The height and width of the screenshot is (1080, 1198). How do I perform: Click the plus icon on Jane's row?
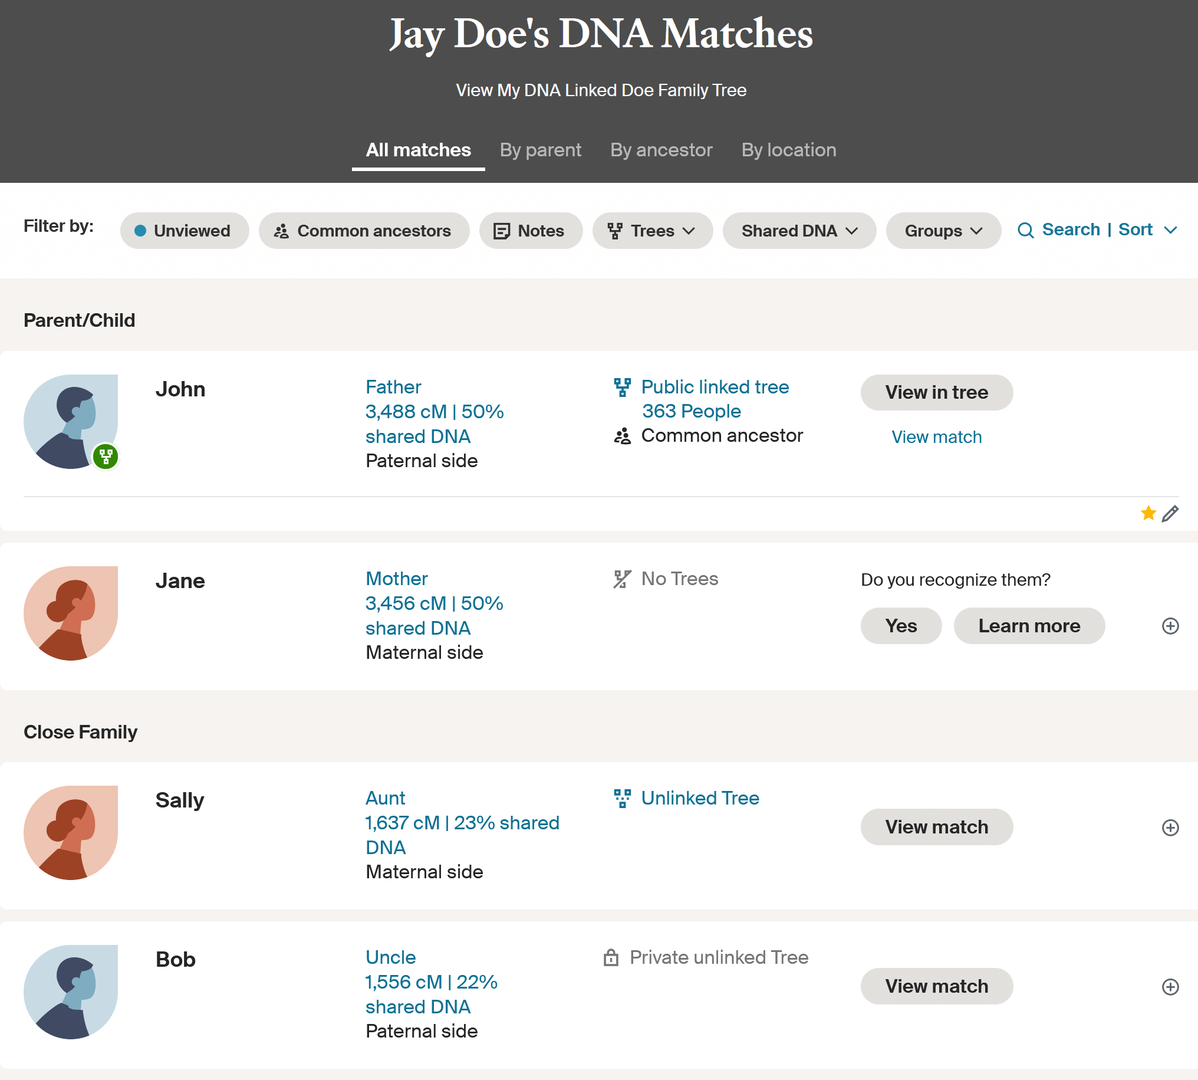[x=1171, y=625]
